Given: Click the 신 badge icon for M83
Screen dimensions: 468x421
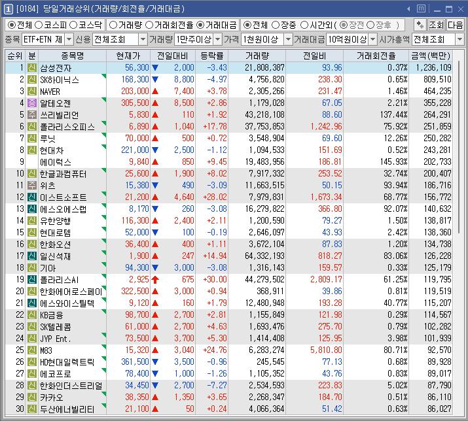Looking at the screenshot, I should click(32, 350).
